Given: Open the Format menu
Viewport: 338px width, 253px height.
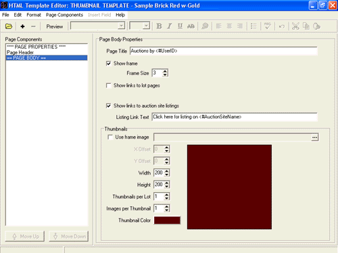Looking at the screenshot, I should coord(34,15).
